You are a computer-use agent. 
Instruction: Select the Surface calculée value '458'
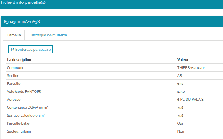coord(180,116)
